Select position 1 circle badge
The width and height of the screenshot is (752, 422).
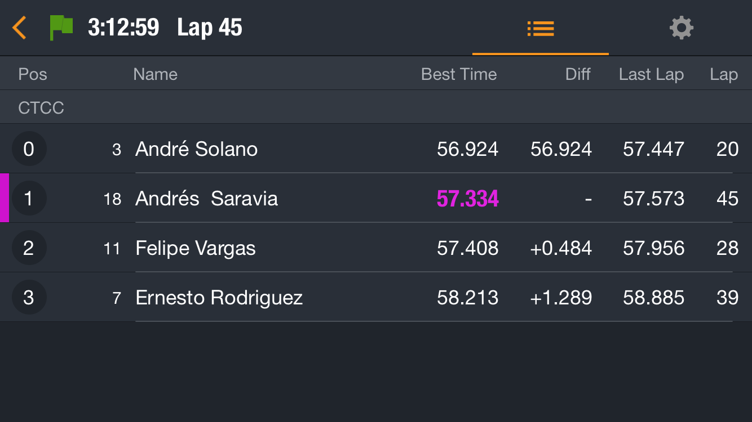point(29,199)
